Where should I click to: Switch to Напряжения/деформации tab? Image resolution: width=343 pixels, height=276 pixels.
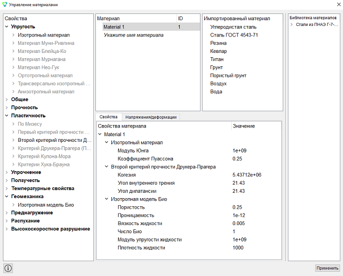tap(151, 117)
